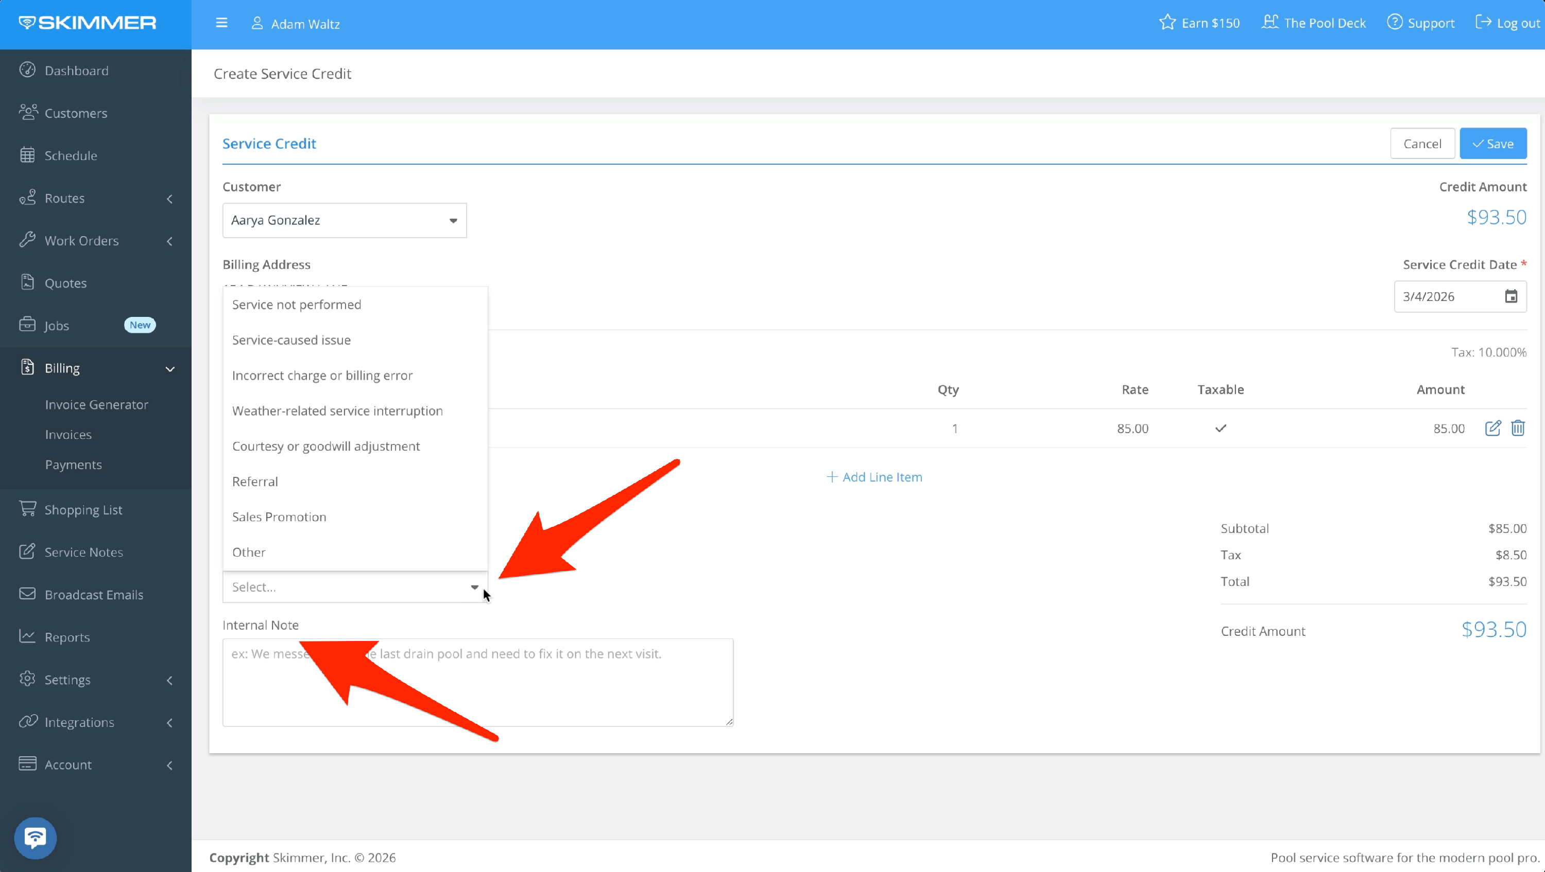Image resolution: width=1545 pixels, height=872 pixels.
Task: Pick 'Other' from the reason list
Action: (248, 552)
